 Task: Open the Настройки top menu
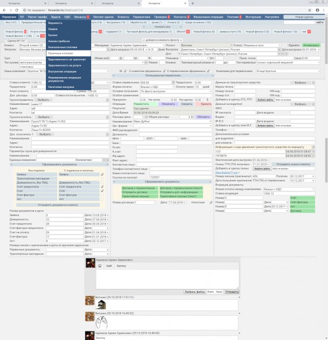(x=272, y=17)
